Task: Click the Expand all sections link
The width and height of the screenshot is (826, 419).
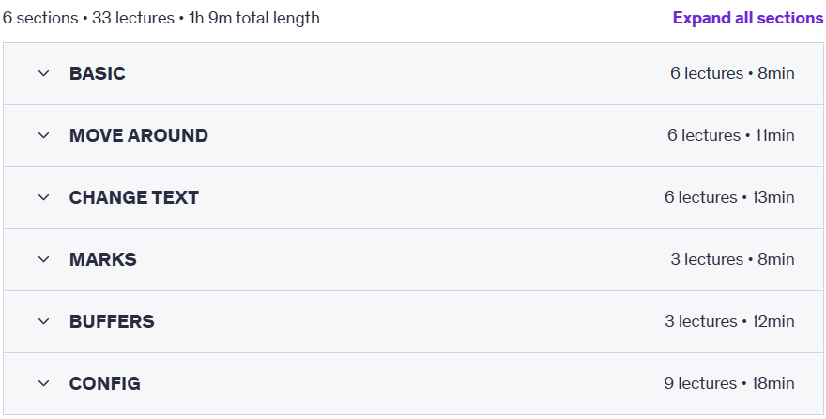Action: tap(748, 18)
